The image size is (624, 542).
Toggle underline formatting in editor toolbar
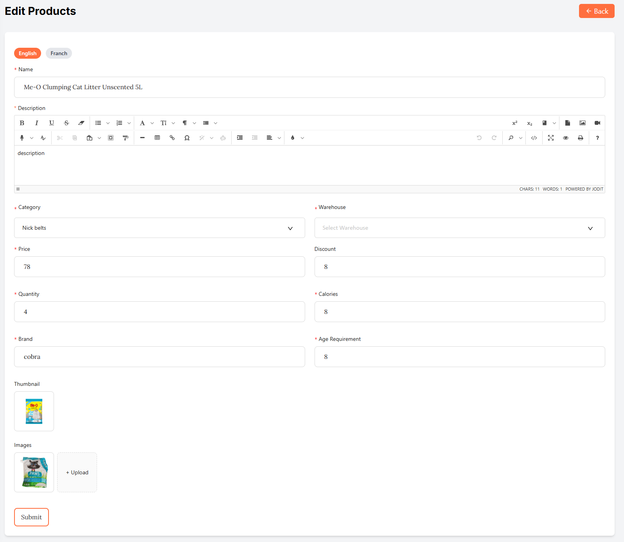tap(52, 123)
